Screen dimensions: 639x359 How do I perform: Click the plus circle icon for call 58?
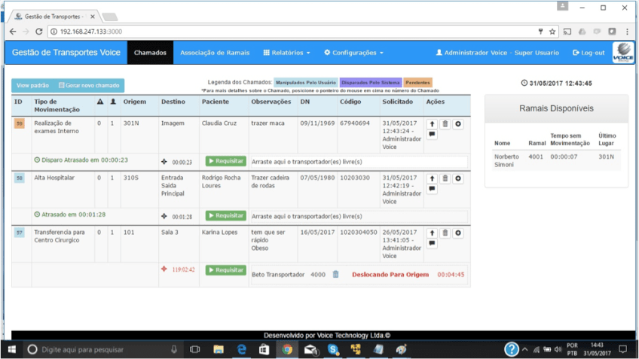(x=458, y=179)
